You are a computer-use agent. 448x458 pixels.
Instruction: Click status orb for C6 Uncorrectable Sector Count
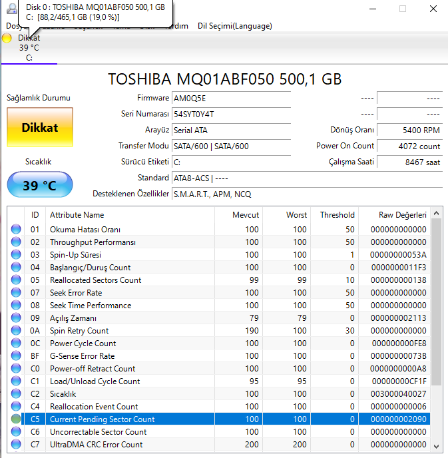[16, 432]
